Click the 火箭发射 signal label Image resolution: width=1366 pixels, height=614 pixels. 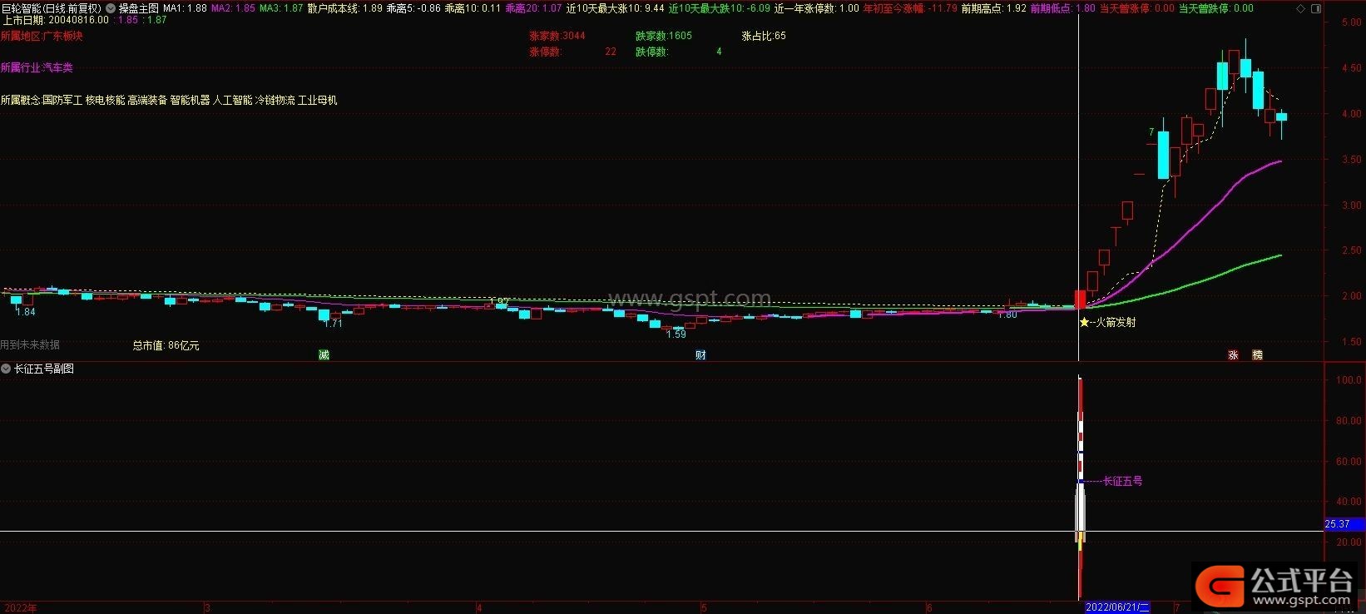pos(1116,322)
